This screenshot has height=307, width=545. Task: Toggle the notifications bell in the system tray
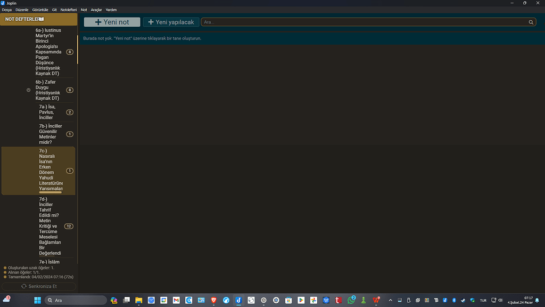click(538, 300)
